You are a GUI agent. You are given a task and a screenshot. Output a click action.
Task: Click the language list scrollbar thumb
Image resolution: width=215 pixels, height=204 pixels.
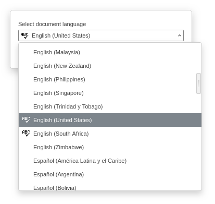[x=198, y=83]
